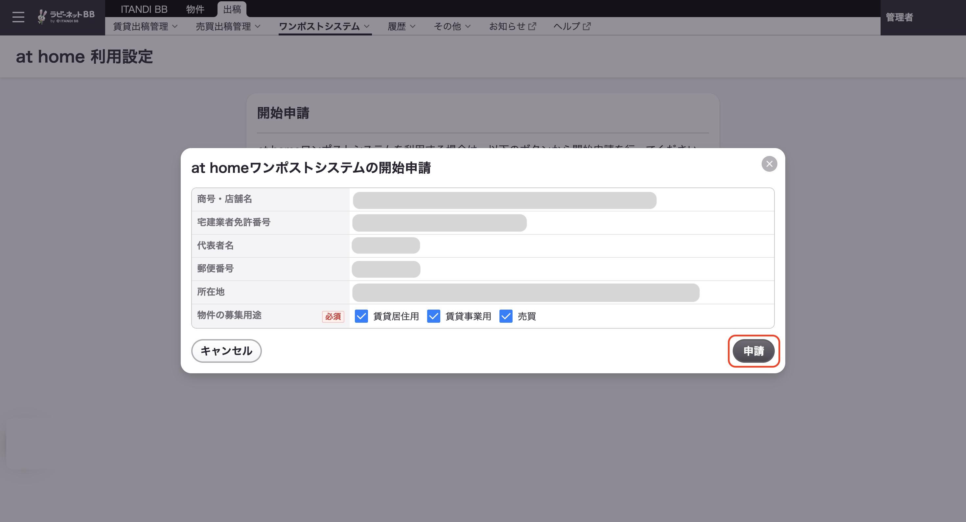Toggle the 売買 checkbox
This screenshot has height=522, width=966.
(x=506, y=316)
